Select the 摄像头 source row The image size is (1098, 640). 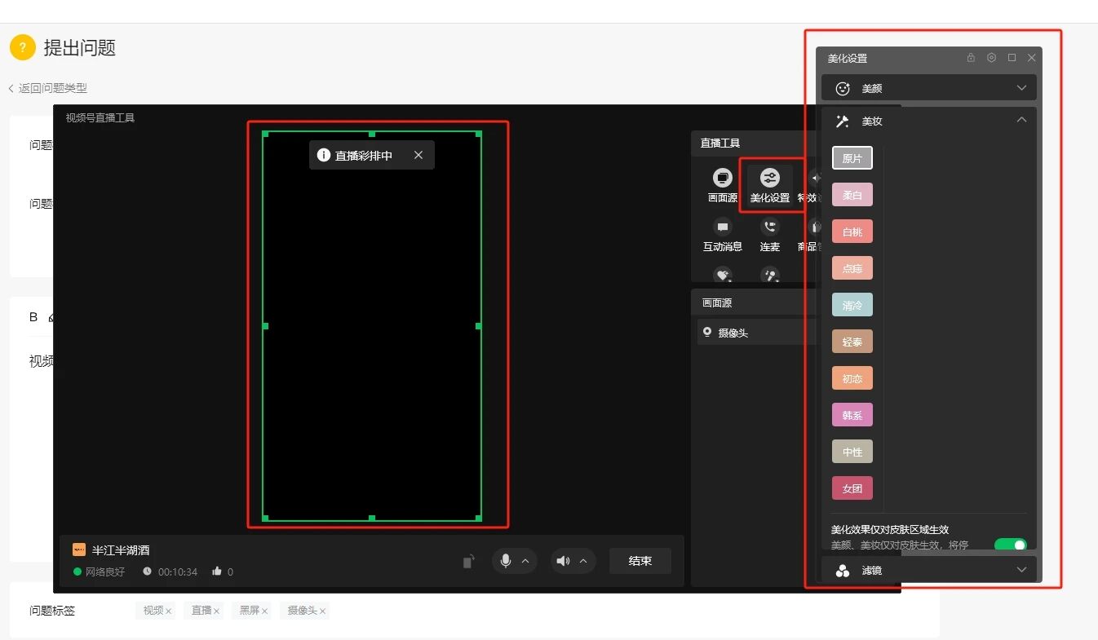click(x=757, y=332)
